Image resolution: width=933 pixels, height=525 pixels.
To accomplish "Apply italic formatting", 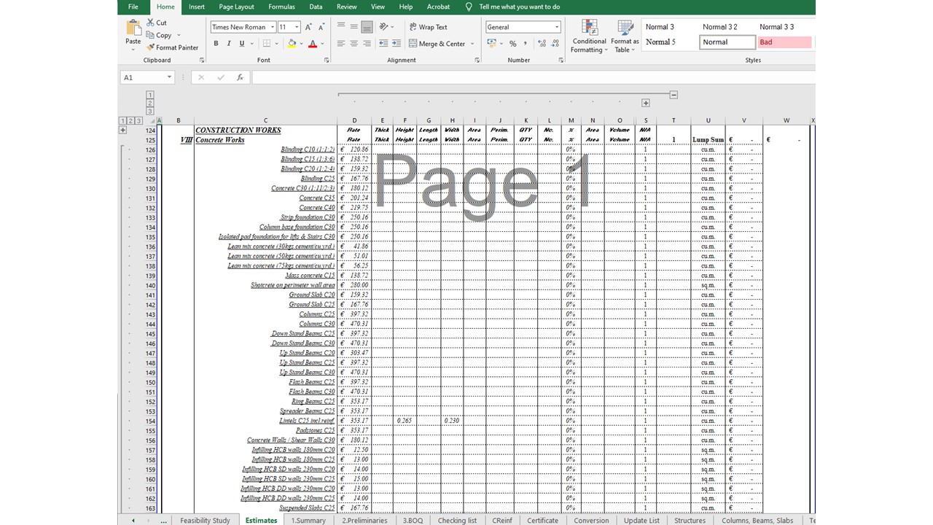I will pos(229,44).
